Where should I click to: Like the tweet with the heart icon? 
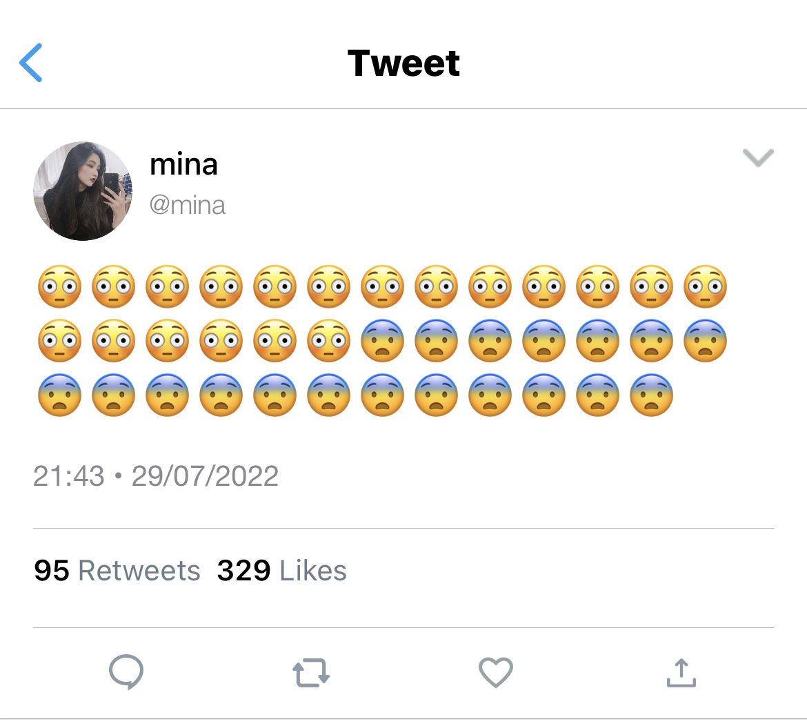(495, 672)
